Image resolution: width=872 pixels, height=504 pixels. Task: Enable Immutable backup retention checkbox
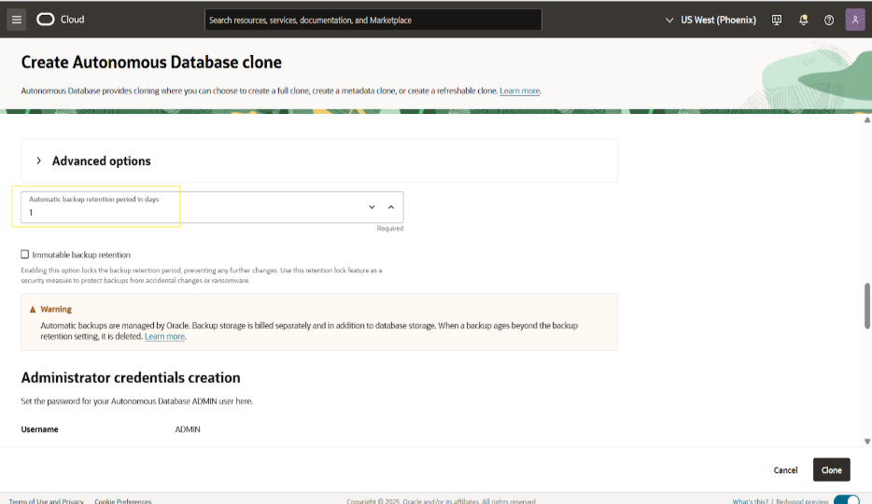25,254
